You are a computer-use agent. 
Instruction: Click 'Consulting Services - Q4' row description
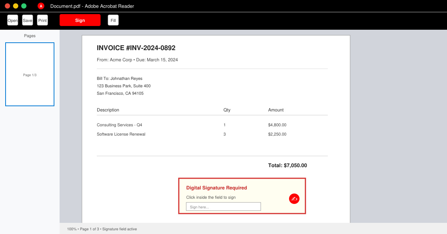click(119, 125)
